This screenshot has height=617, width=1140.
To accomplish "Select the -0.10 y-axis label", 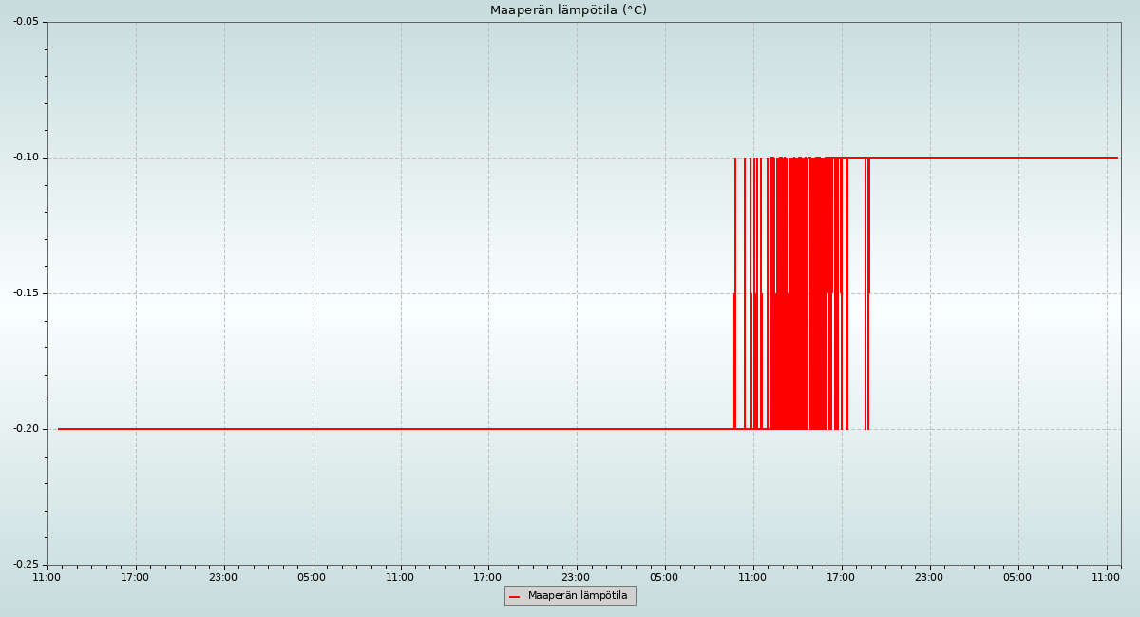I will 26,158.
